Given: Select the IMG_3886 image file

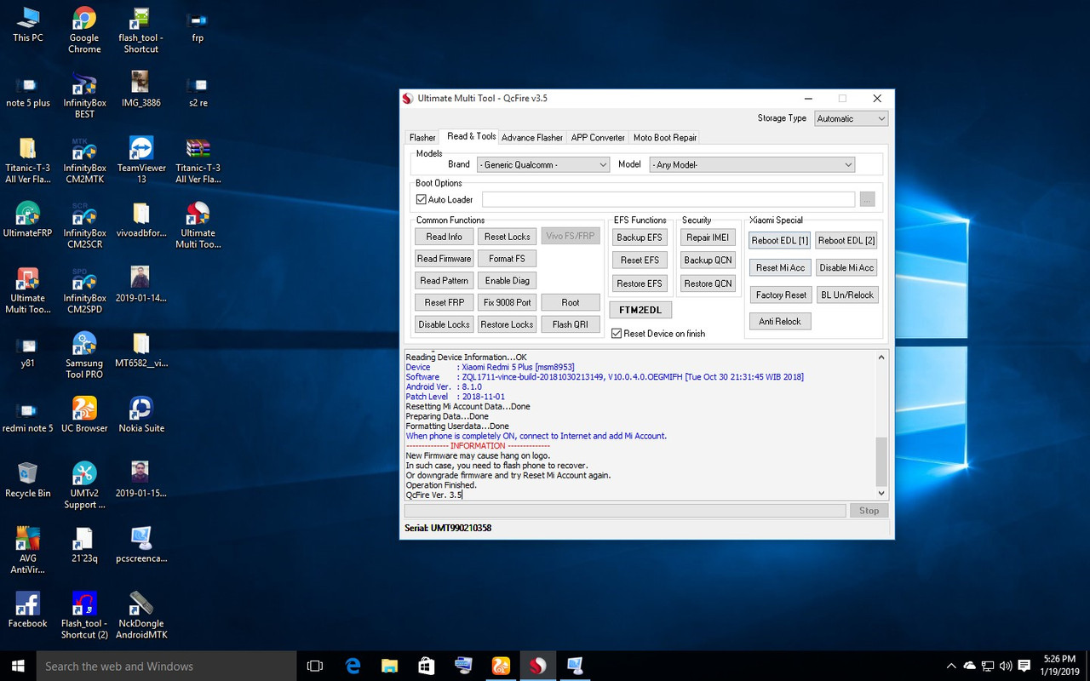Looking at the screenshot, I should (x=141, y=89).
